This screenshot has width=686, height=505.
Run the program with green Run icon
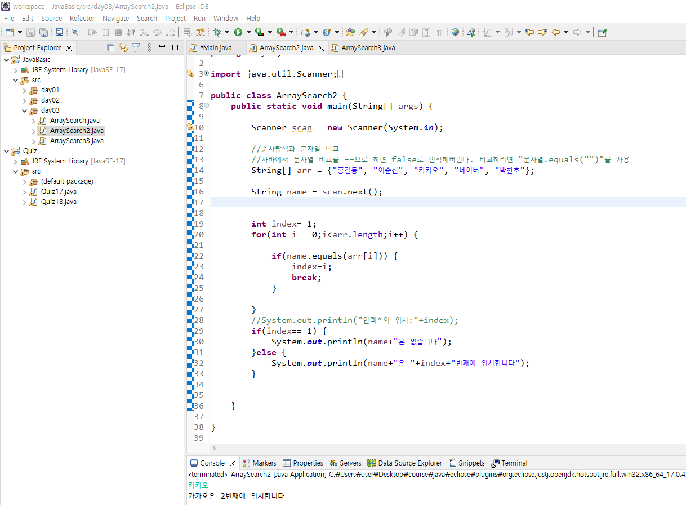click(x=238, y=32)
